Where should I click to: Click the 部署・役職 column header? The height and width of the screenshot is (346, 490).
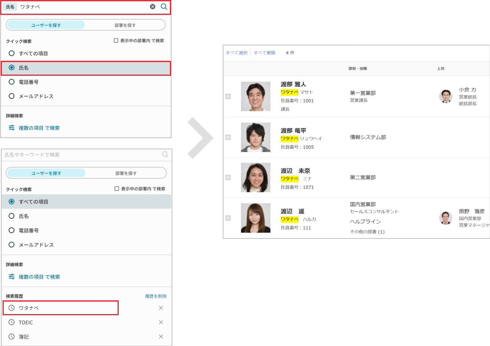click(x=358, y=69)
